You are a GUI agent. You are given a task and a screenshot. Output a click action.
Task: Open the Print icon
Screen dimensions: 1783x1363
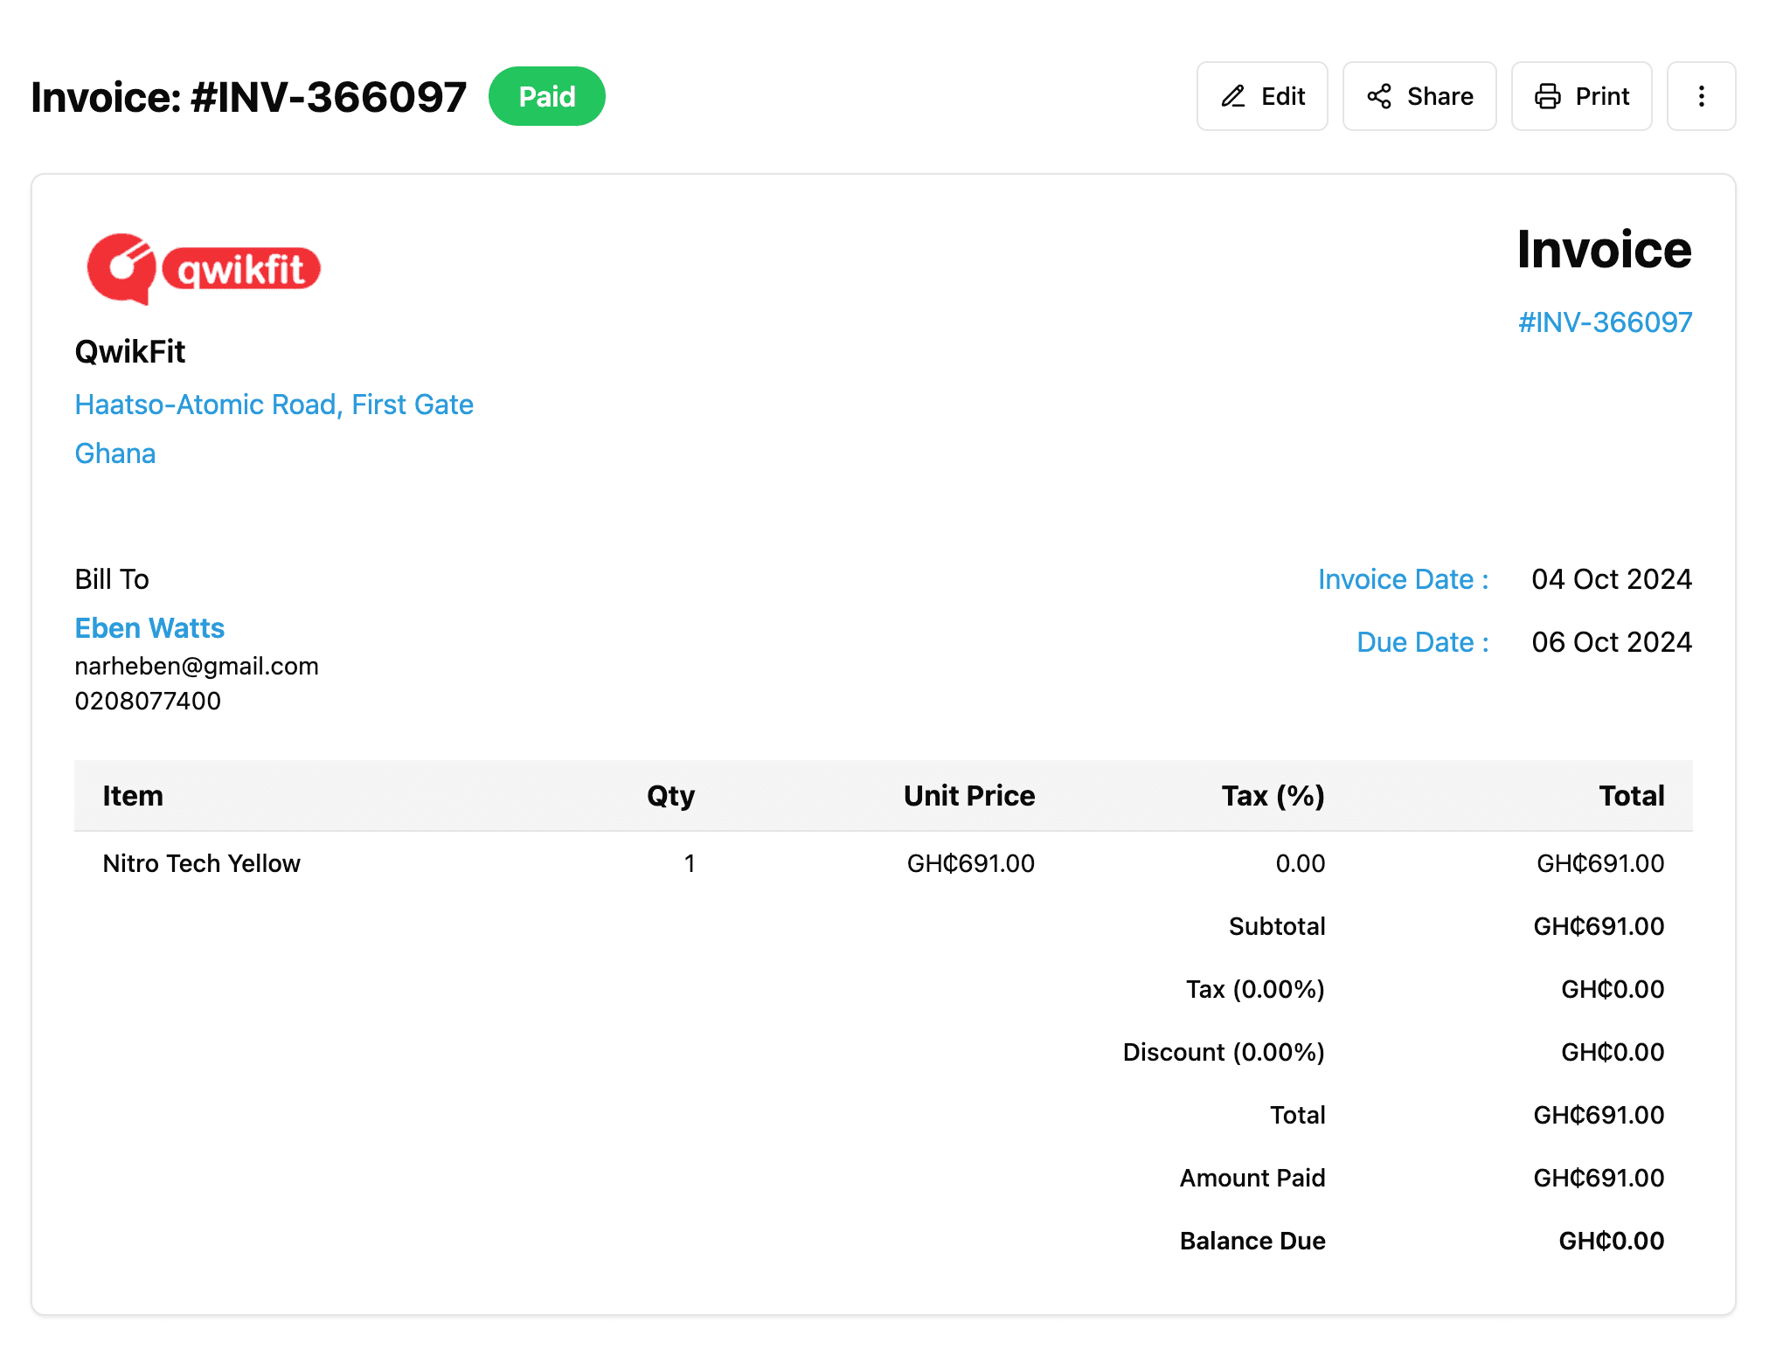1549,96
